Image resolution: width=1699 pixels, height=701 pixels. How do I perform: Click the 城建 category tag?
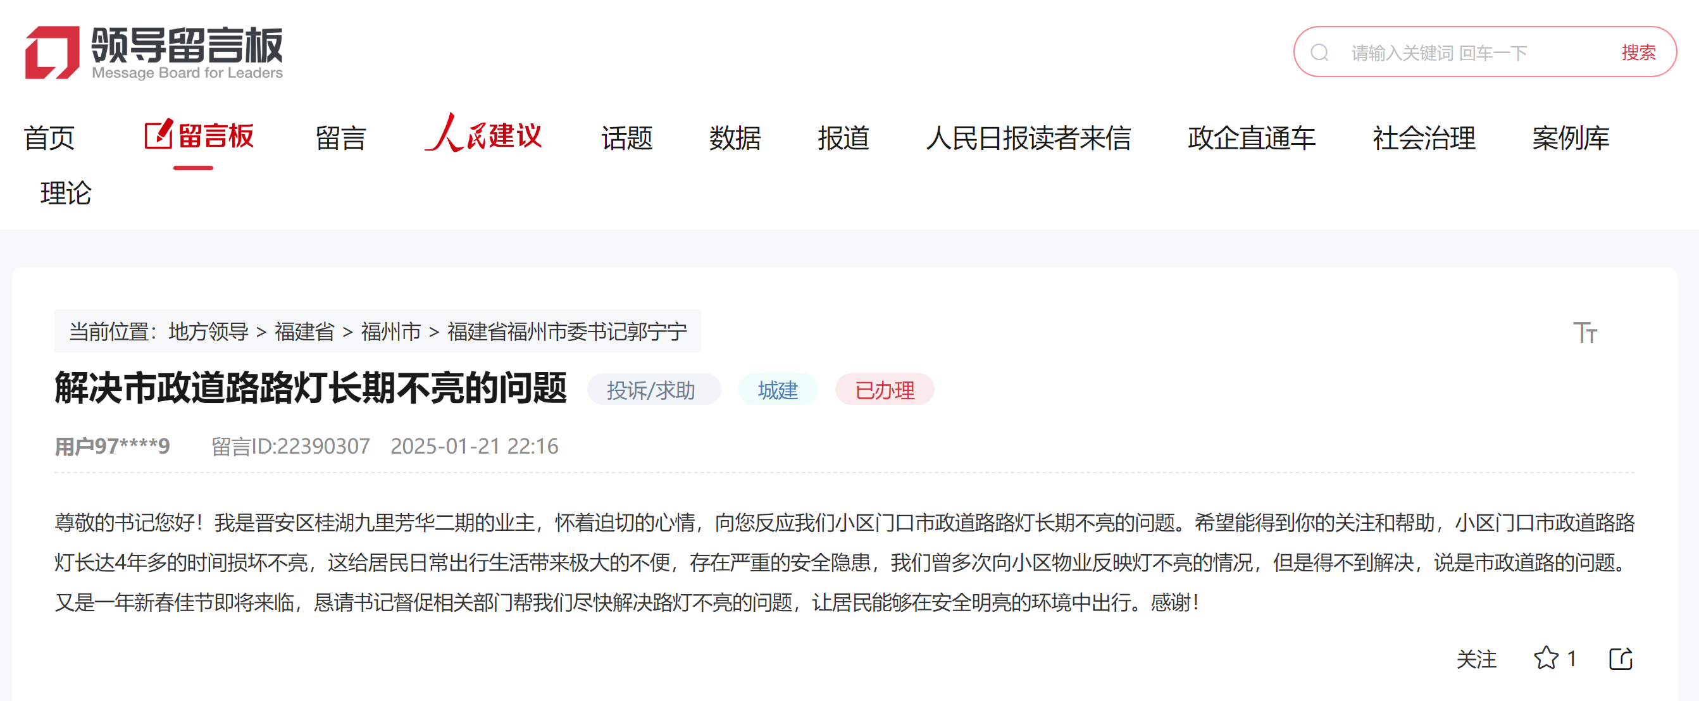tap(778, 390)
